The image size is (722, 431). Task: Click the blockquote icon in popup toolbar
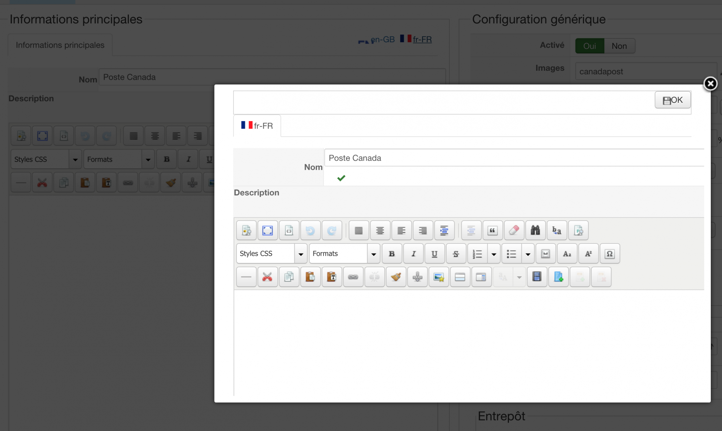(492, 230)
